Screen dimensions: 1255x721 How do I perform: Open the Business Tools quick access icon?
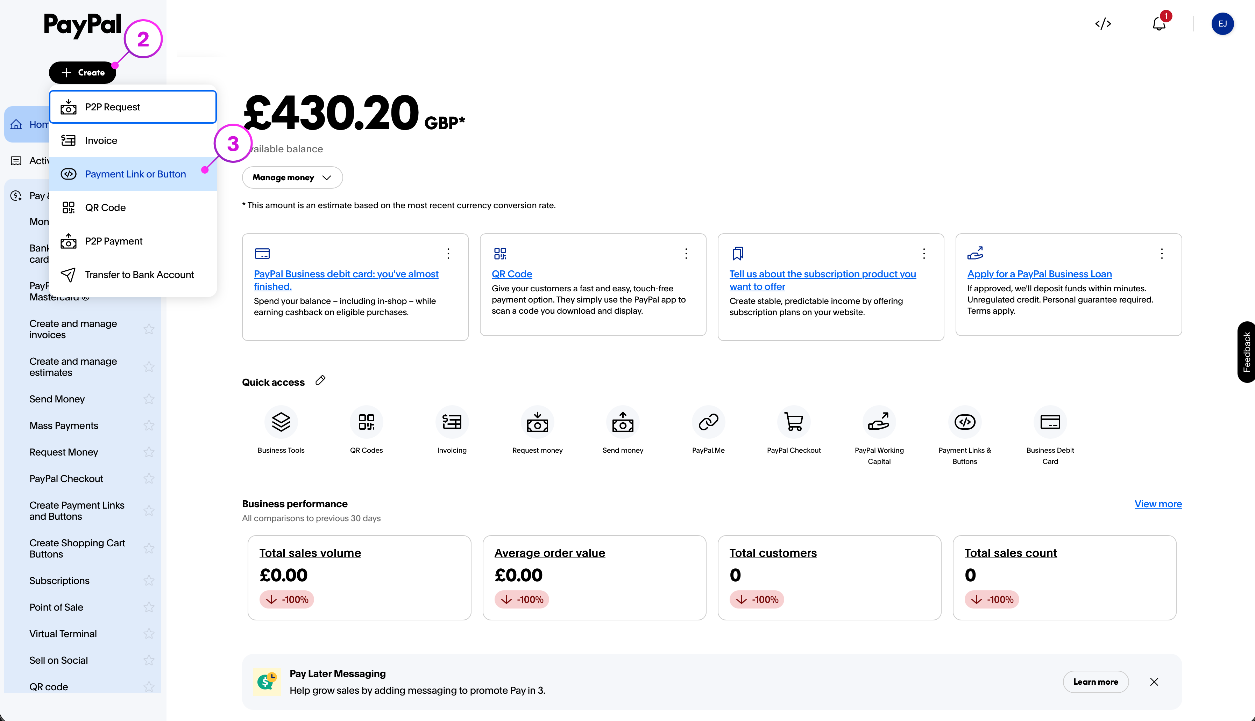[x=281, y=422]
